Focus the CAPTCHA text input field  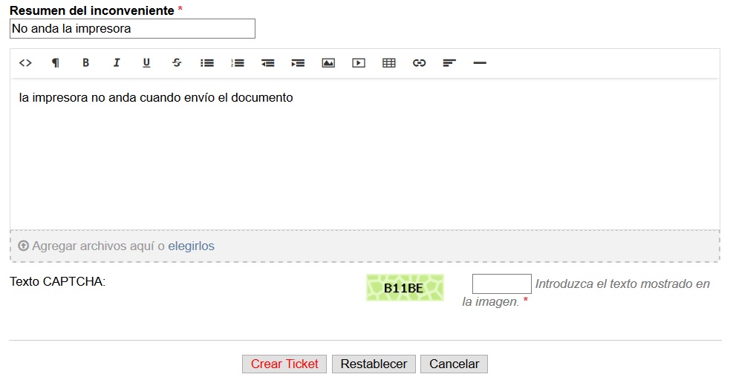501,284
